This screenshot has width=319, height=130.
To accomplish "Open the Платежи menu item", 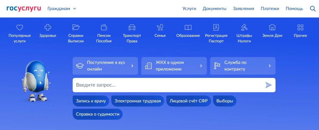I will (x=270, y=9).
